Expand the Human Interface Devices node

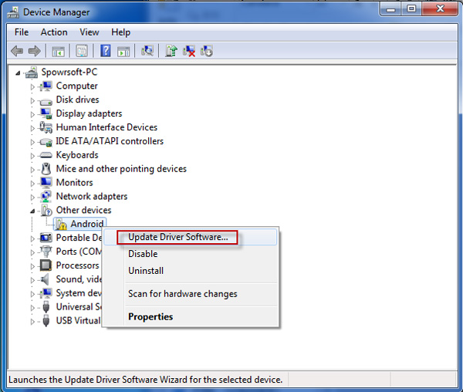32,128
